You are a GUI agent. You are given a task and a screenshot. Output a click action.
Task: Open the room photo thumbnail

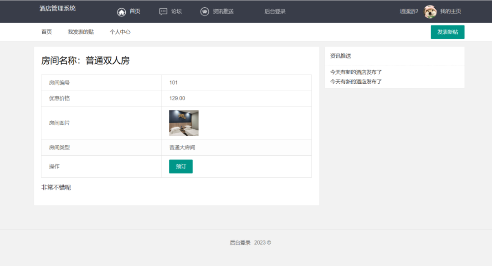[184, 123]
